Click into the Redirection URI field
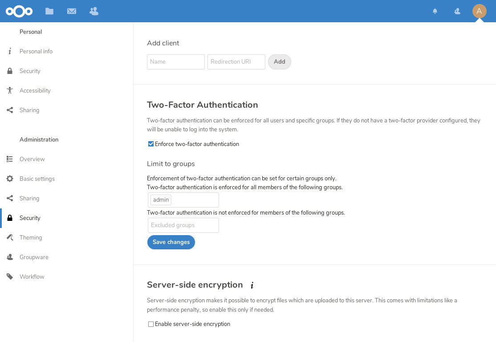Screen dimensions: 496x342 (x=236, y=62)
